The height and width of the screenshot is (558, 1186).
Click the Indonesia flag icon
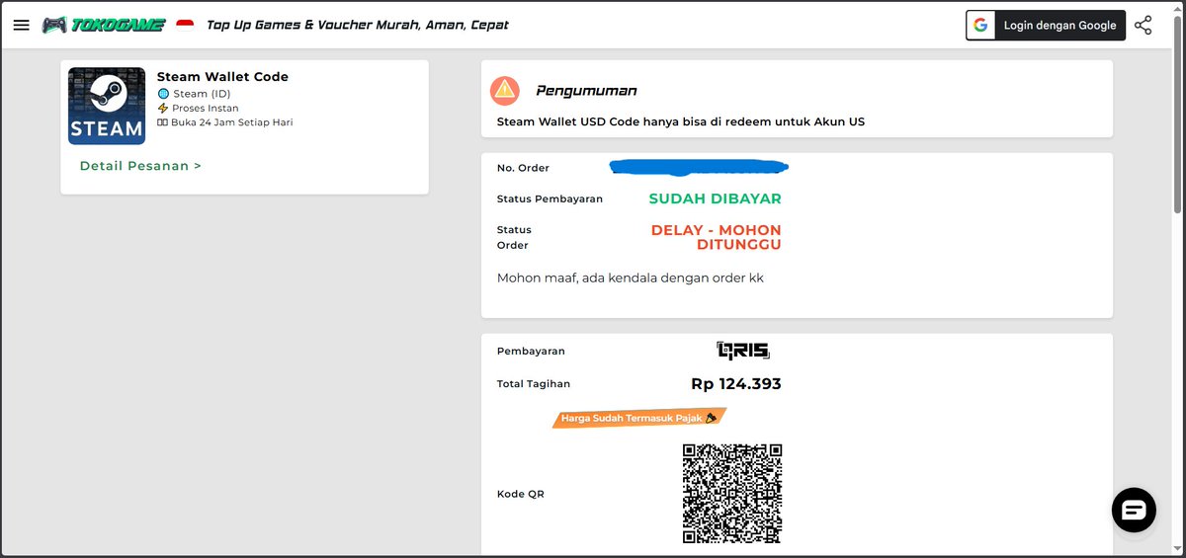(x=185, y=24)
